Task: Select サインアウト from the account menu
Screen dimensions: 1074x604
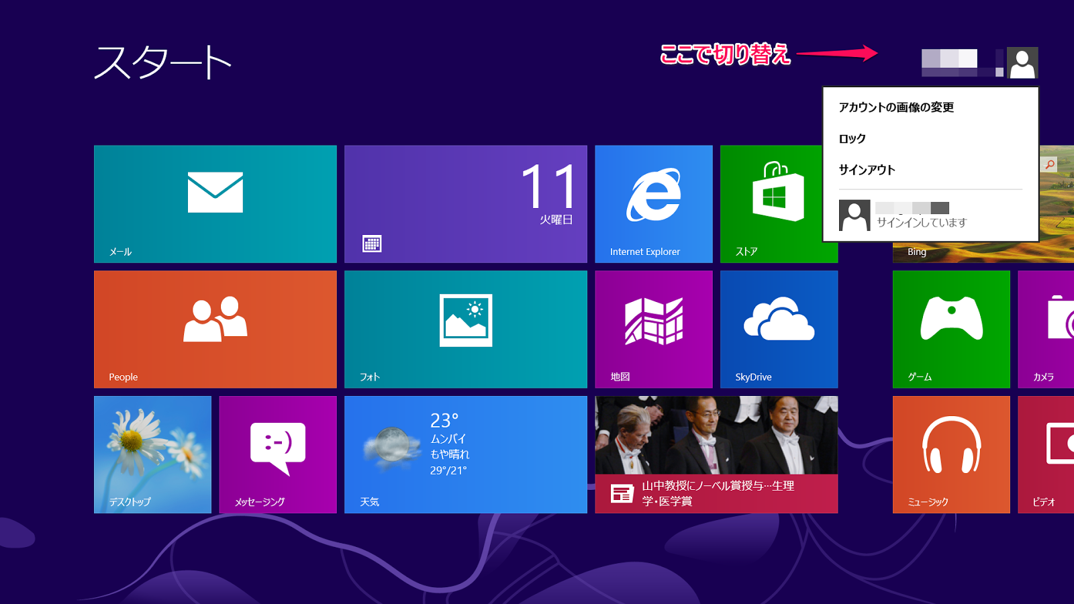Action: tap(867, 170)
